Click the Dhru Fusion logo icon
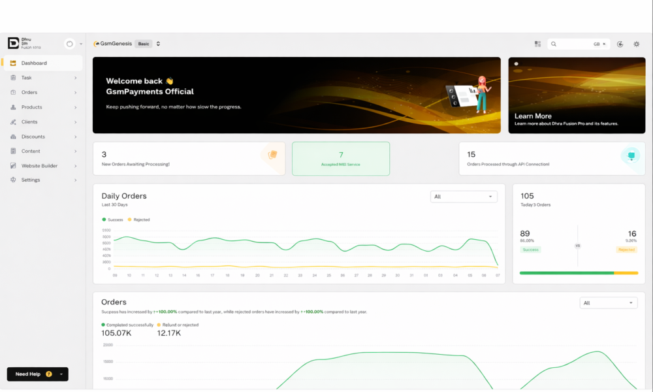The image size is (653, 392). (x=13, y=43)
